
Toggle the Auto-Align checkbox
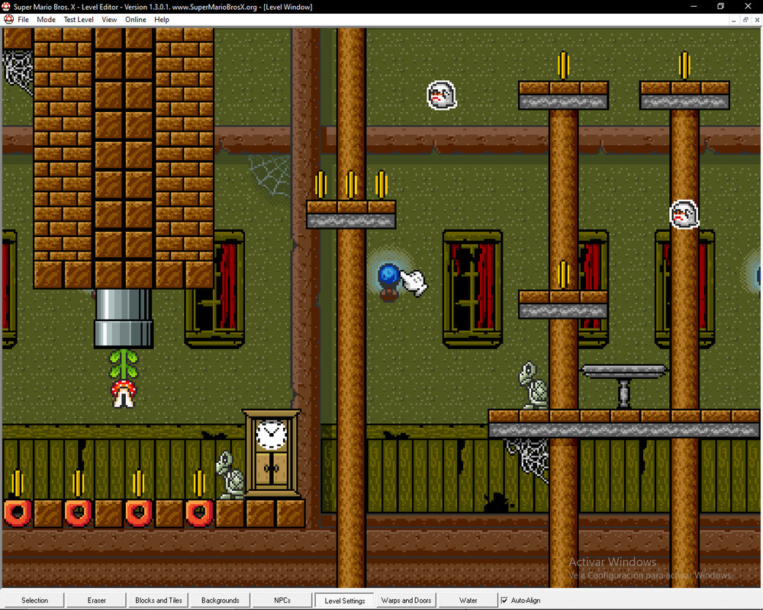click(504, 600)
